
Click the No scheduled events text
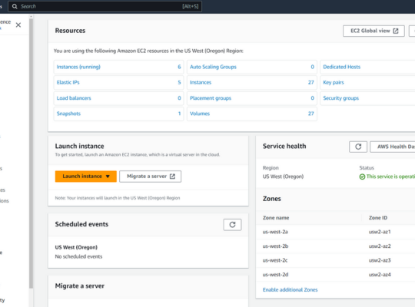[78, 256]
